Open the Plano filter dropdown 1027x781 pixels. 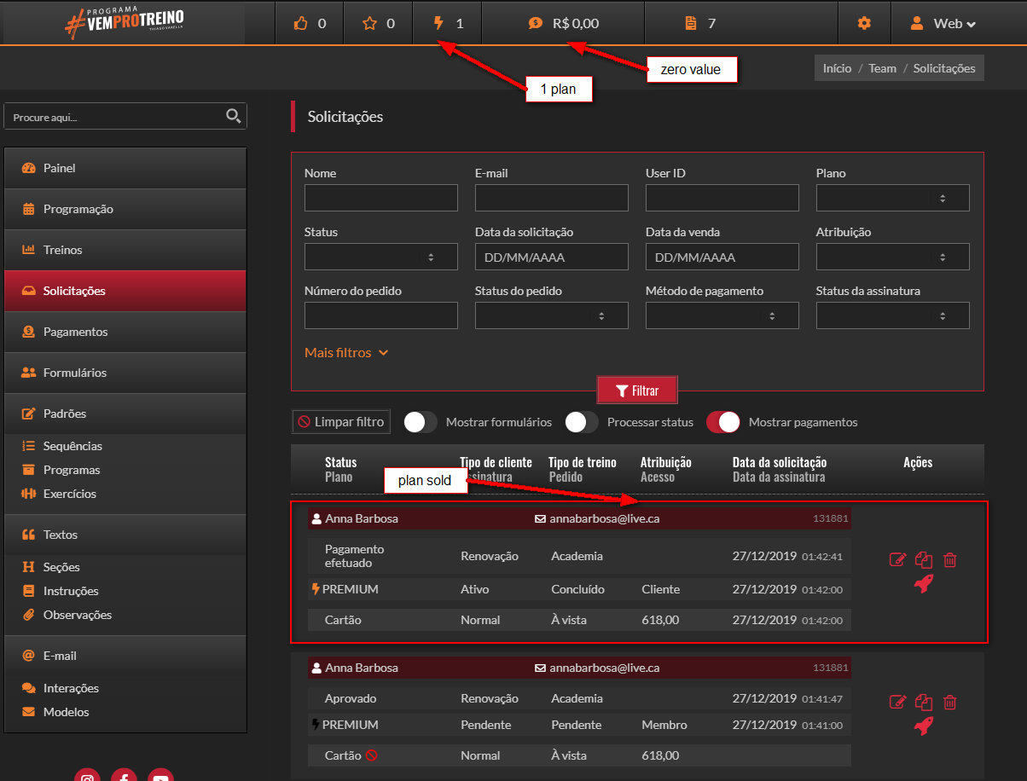pyautogui.click(x=892, y=198)
